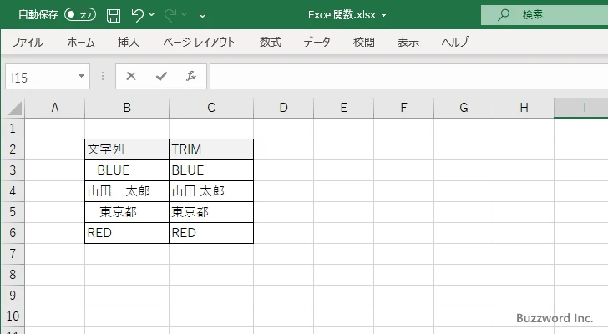Select row 1 header

point(13,129)
